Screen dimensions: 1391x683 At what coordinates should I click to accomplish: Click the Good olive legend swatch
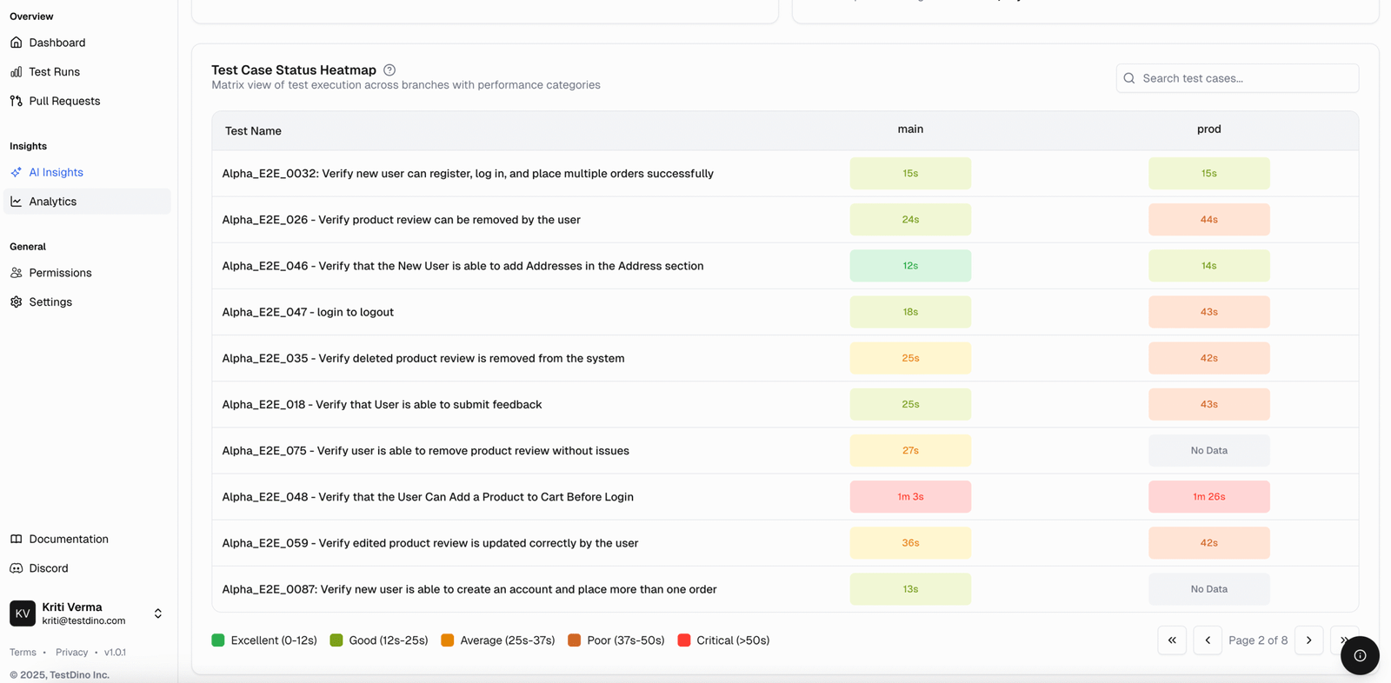[336, 640]
